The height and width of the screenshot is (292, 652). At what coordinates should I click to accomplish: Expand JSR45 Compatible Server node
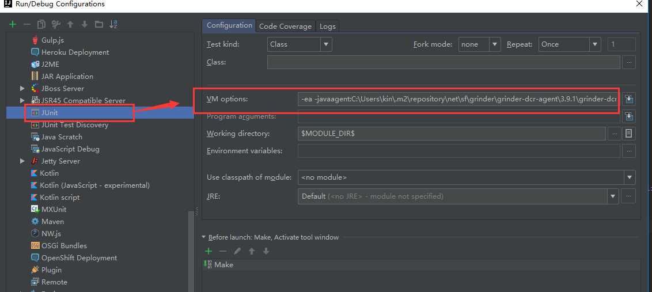pos(22,100)
